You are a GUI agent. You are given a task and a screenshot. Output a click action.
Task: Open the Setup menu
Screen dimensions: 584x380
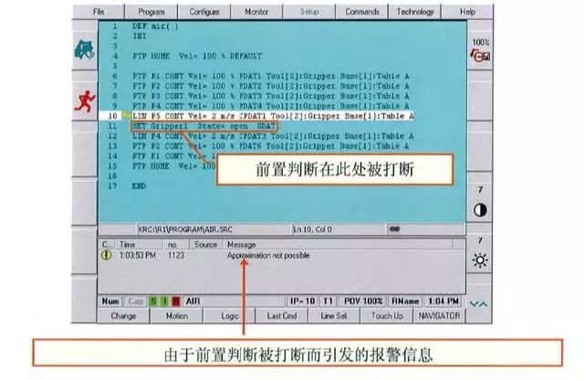click(x=309, y=12)
